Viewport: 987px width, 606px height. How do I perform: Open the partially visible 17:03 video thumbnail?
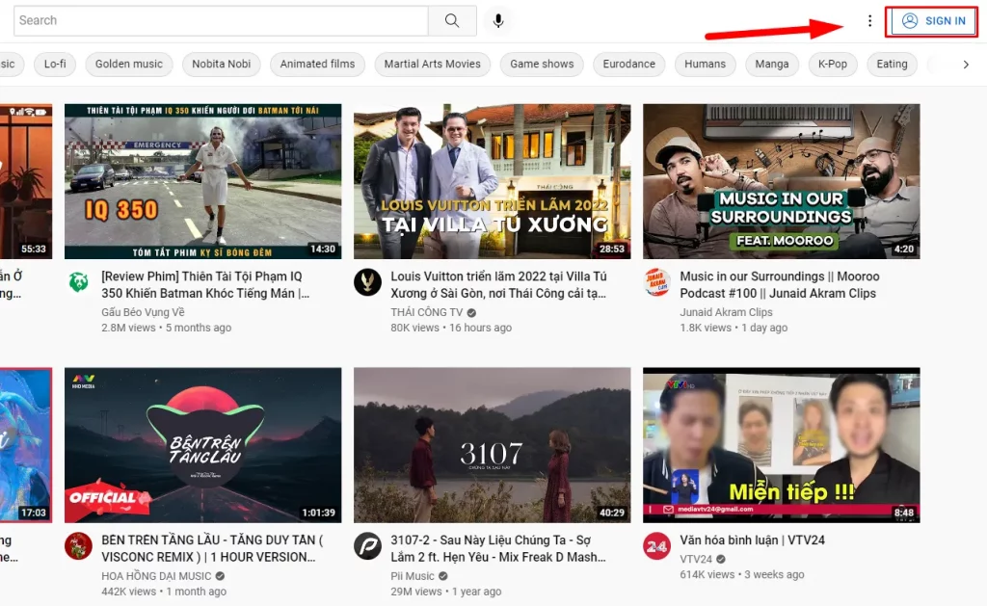[x=26, y=445]
